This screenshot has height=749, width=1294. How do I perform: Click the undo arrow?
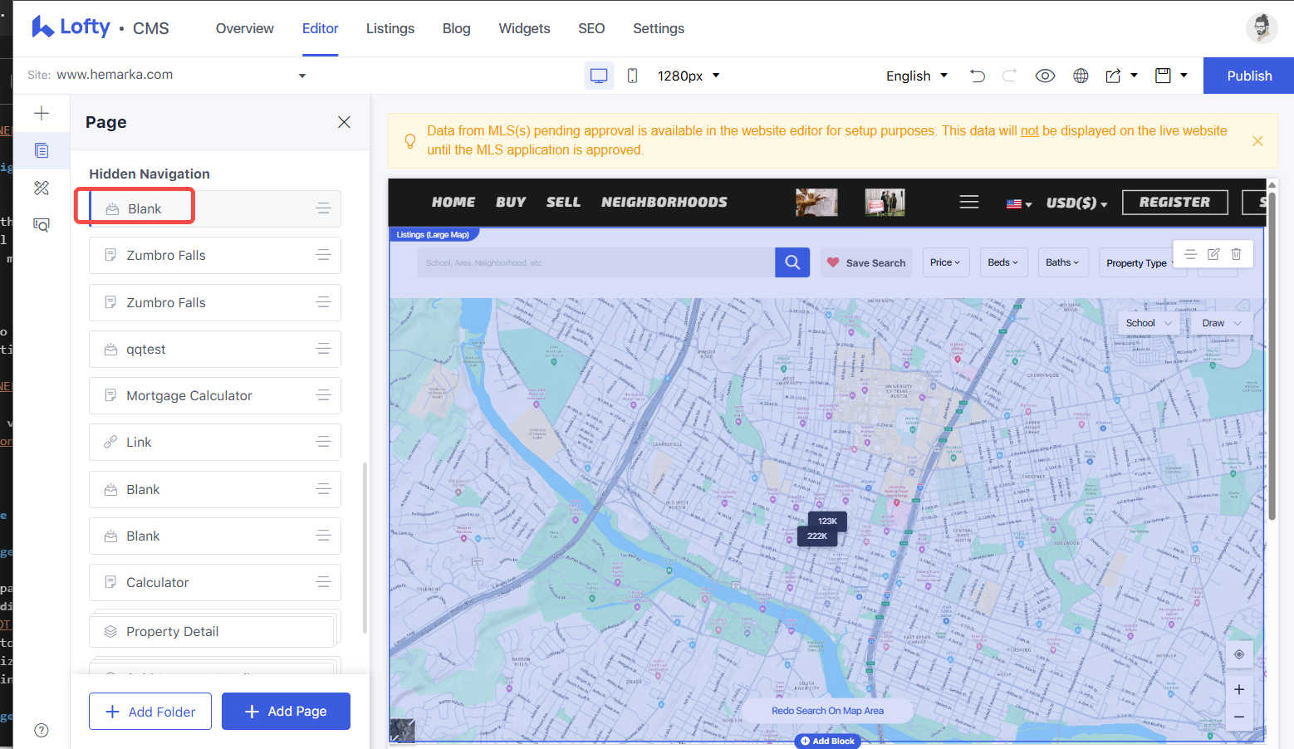pos(978,76)
